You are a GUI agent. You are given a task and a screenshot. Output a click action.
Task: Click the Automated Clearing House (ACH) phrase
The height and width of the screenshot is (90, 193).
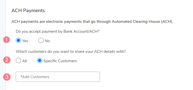click(x=142, y=22)
